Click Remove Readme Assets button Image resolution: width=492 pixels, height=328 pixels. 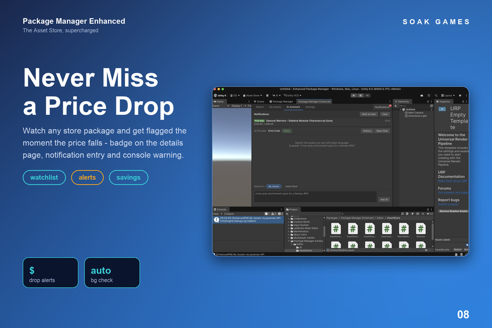point(453,211)
